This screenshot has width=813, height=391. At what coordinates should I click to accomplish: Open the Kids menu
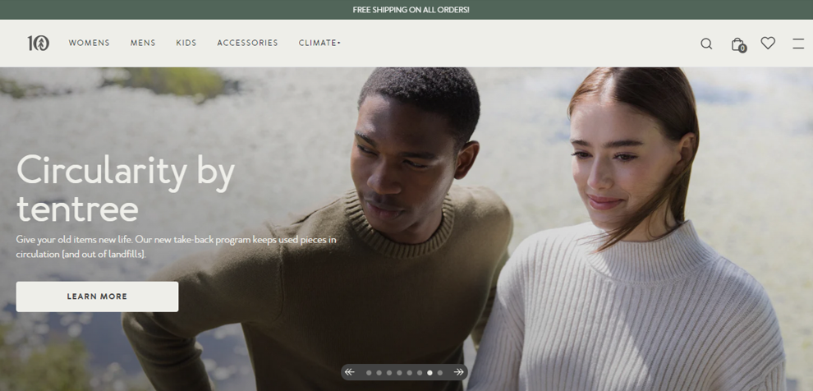point(186,43)
